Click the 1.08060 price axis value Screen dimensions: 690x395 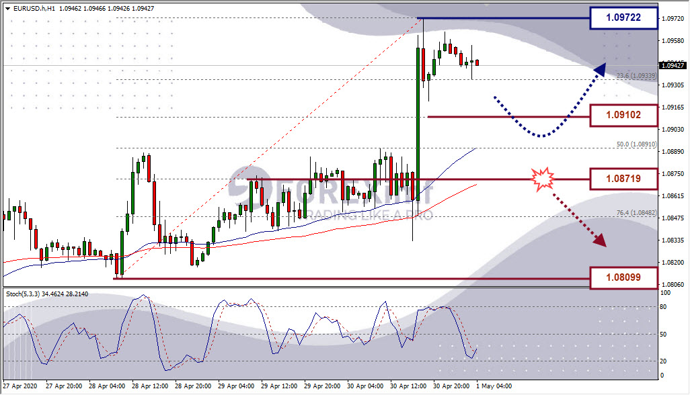point(673,285)
